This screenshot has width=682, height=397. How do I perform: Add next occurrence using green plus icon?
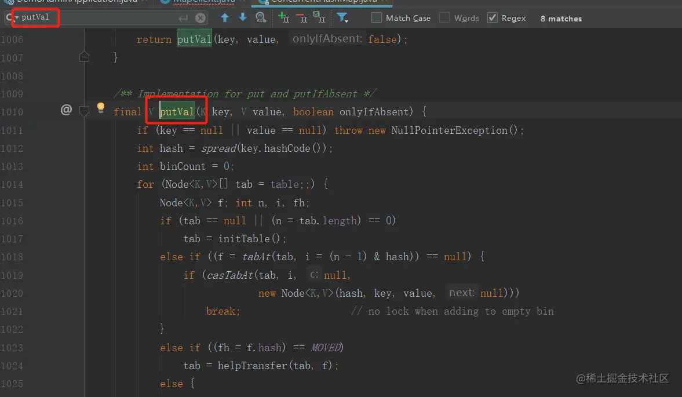pyautogui.click(x=283, y=17)
